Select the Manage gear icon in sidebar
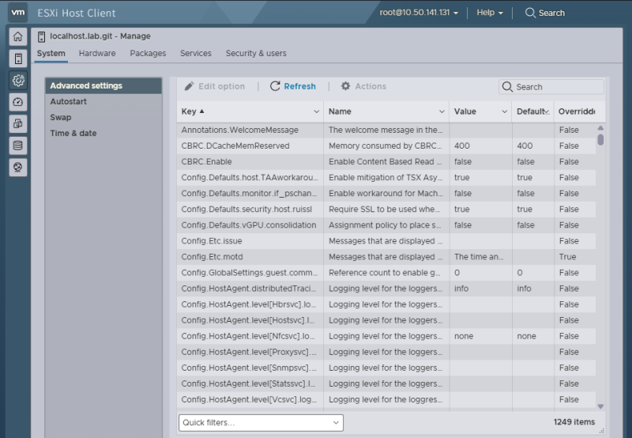The image size is (632, 438). (17, 81)
